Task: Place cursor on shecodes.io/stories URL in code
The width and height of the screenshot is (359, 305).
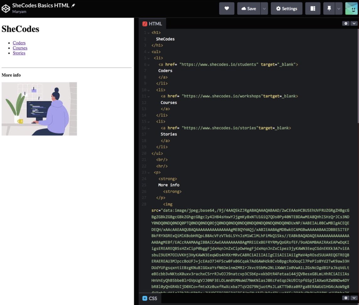Action: (220, 128)
